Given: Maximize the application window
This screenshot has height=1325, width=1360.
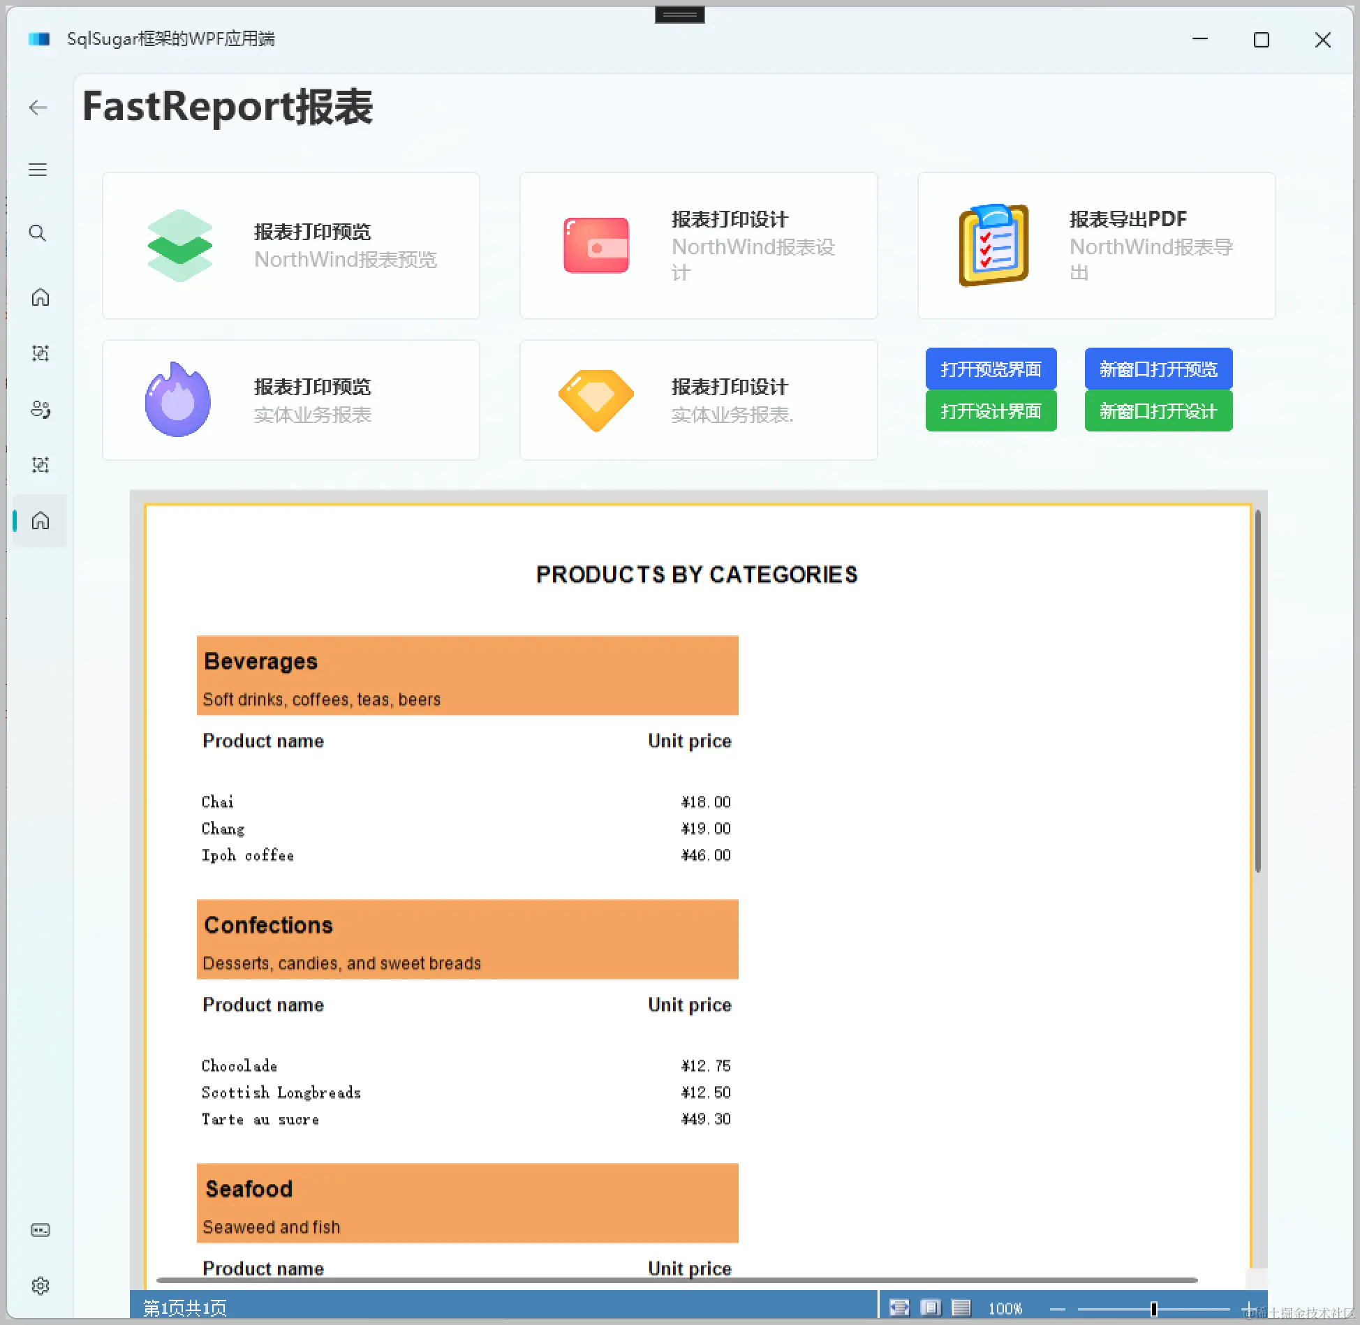Looking at the screenshot, I should click(1261, 40).
